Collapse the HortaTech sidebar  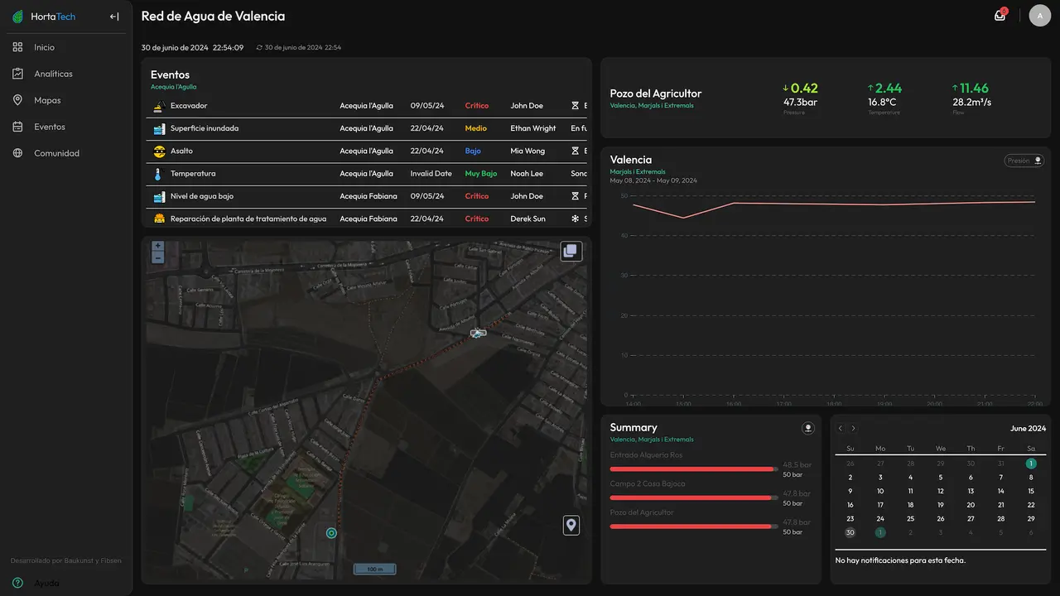[114, 17]
